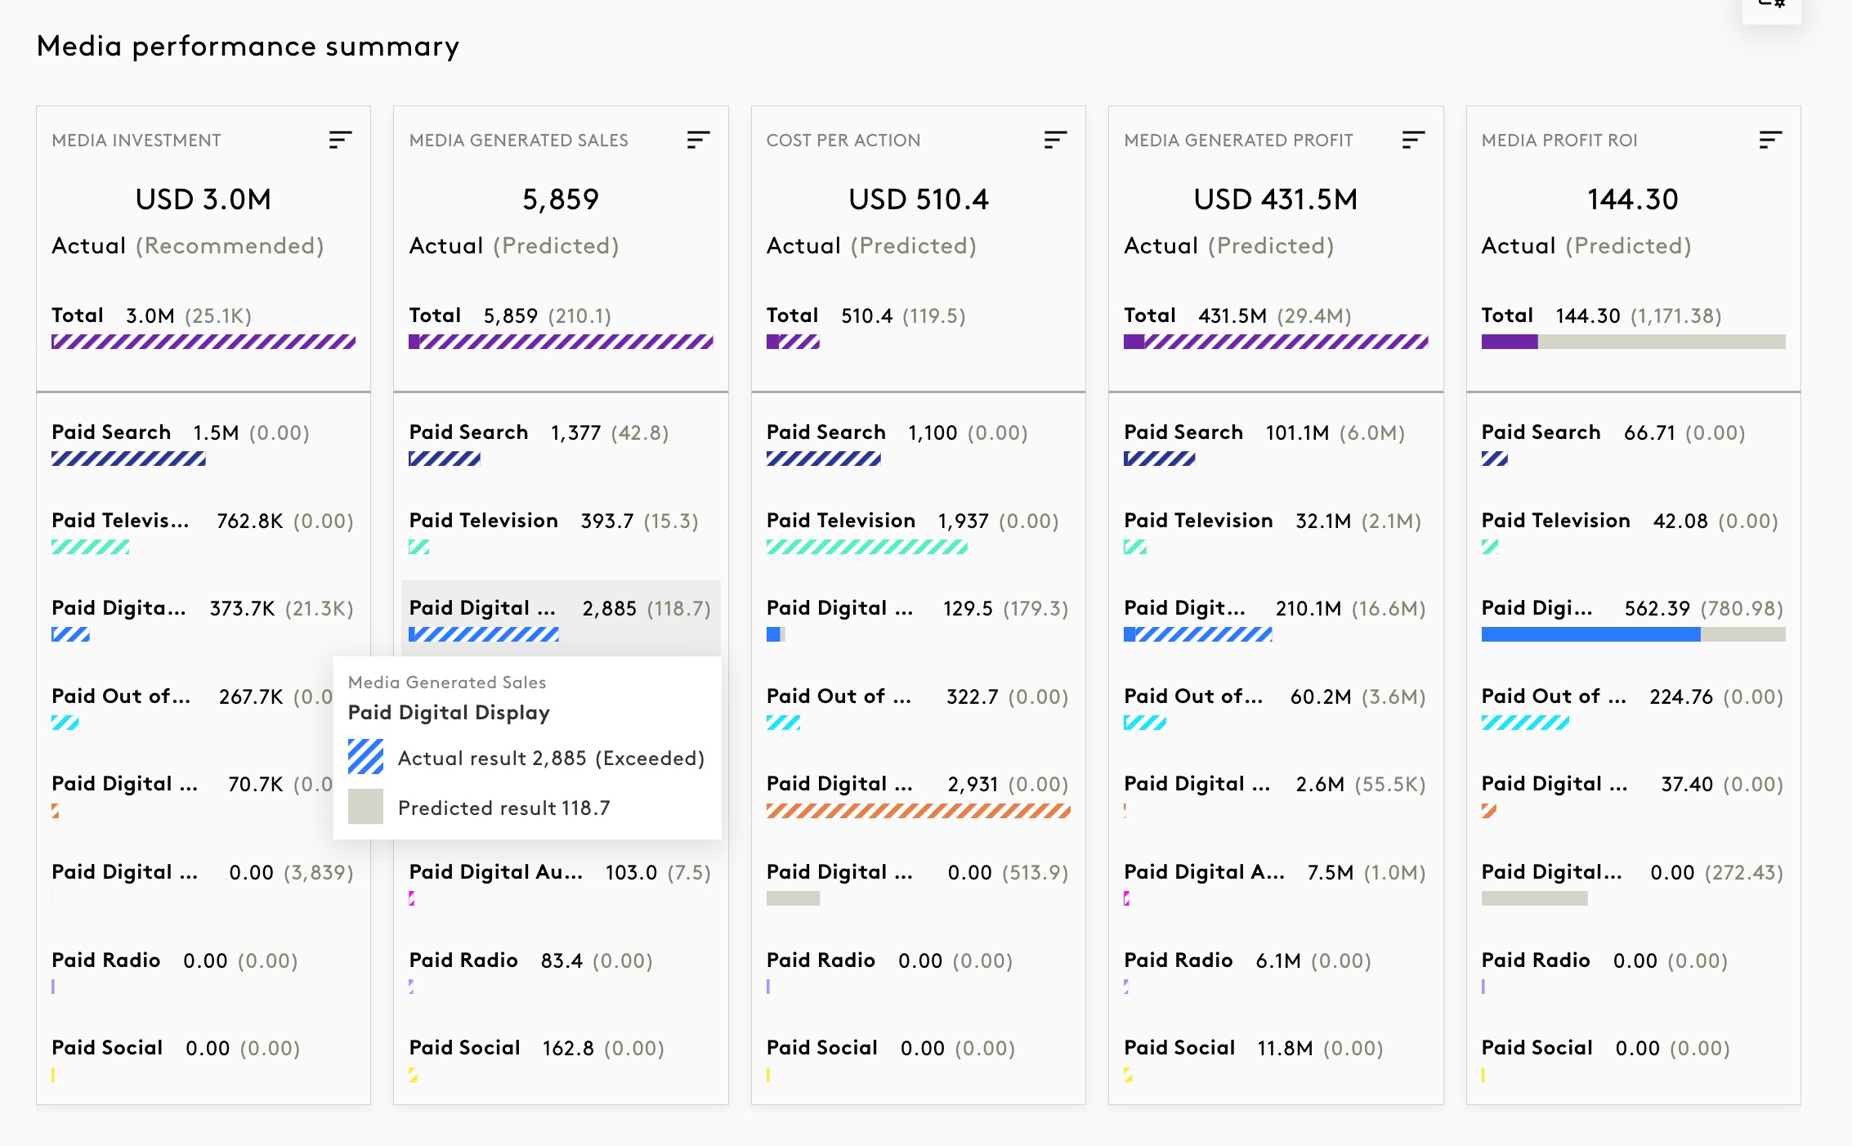Open sort options for Media Generated Profit

1413,140
